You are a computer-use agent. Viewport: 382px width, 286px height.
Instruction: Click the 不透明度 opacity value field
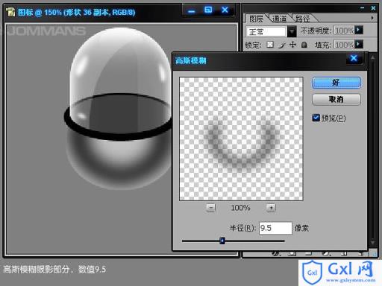pos(344,31)
